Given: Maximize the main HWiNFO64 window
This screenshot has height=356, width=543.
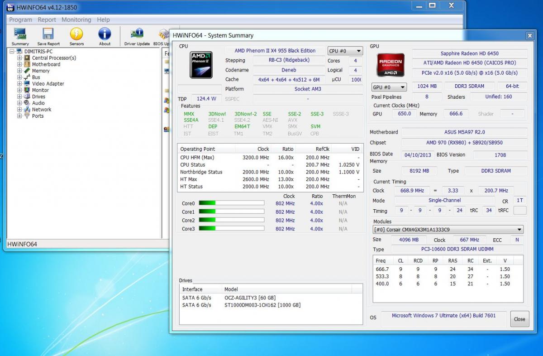Looking at the screenshot, I should coord(432,5).
